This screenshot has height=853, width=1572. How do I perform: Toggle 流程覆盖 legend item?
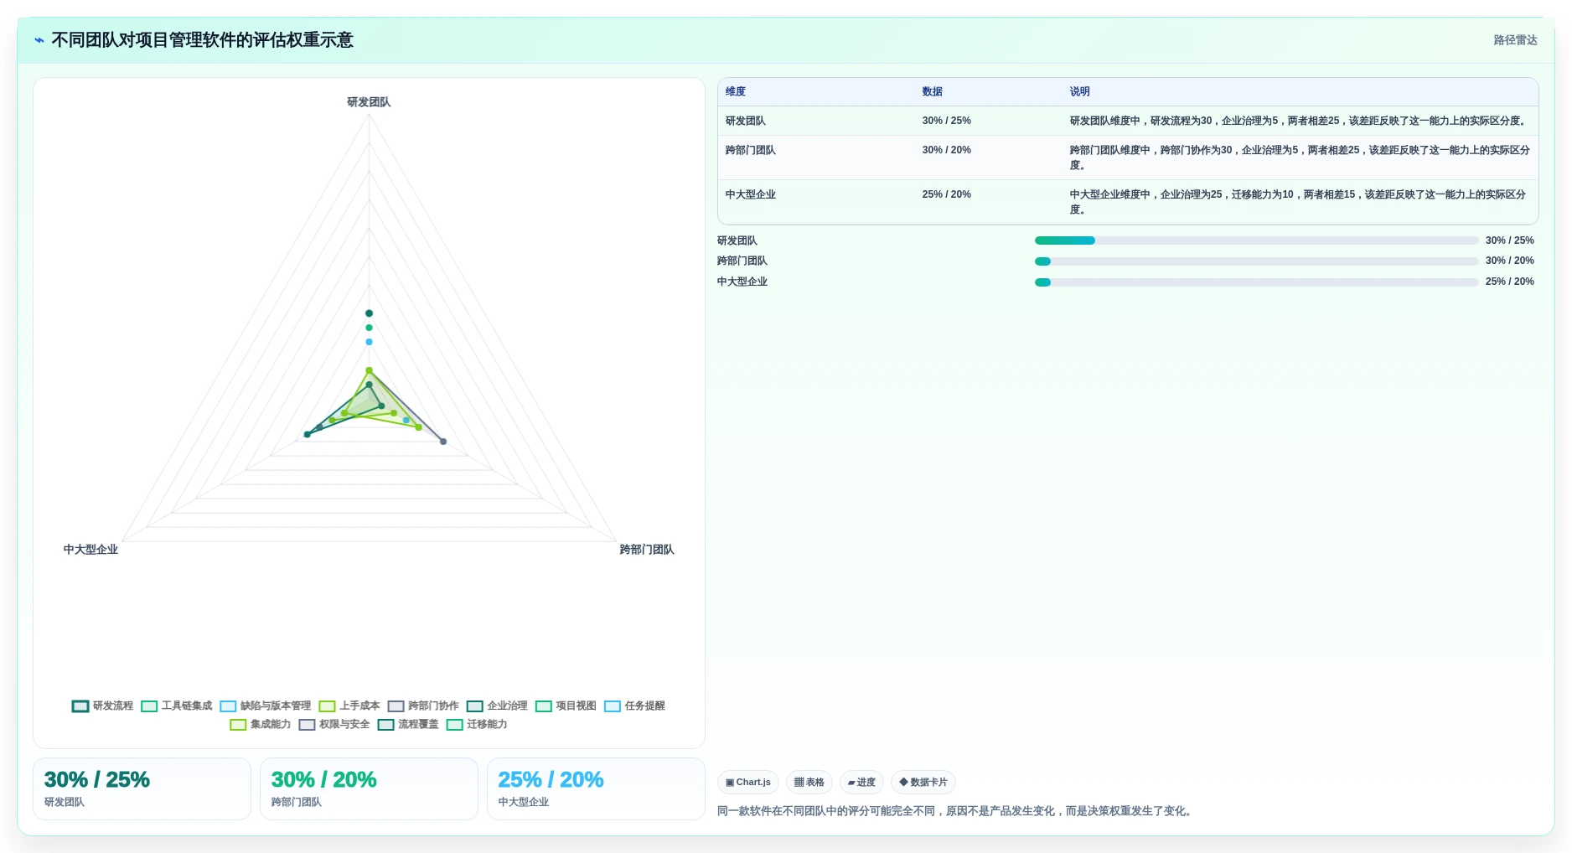[x=408, y=724]
